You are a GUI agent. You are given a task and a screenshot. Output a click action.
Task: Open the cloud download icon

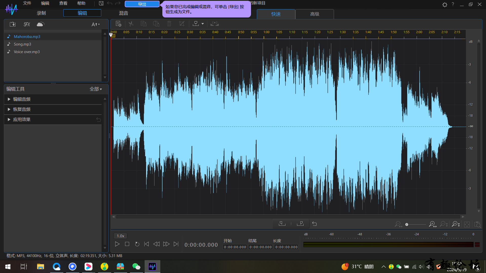[x=41, y=24]
